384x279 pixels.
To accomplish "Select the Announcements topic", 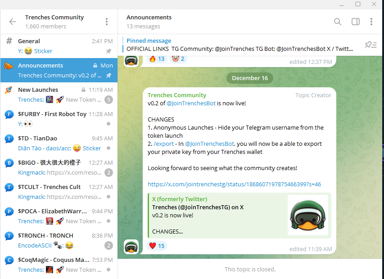I will pos(59,70).
